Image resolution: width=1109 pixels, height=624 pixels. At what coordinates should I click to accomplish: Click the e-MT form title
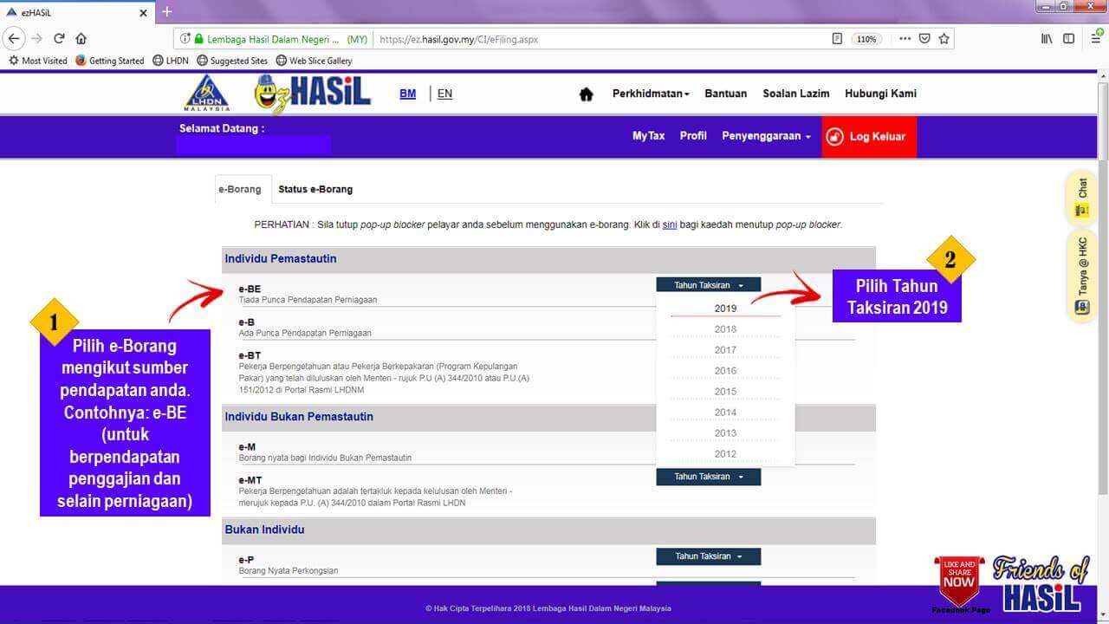[250, 480]
